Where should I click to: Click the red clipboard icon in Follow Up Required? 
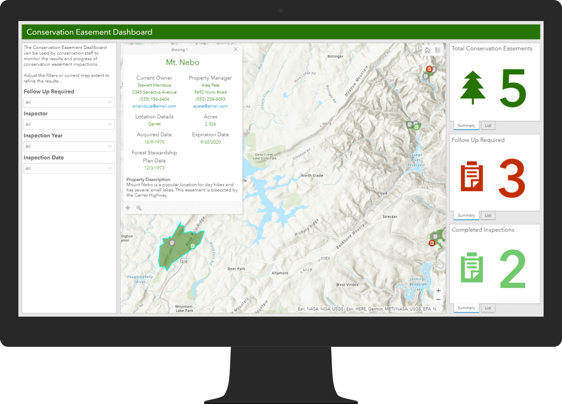click(x=472, y=178)
